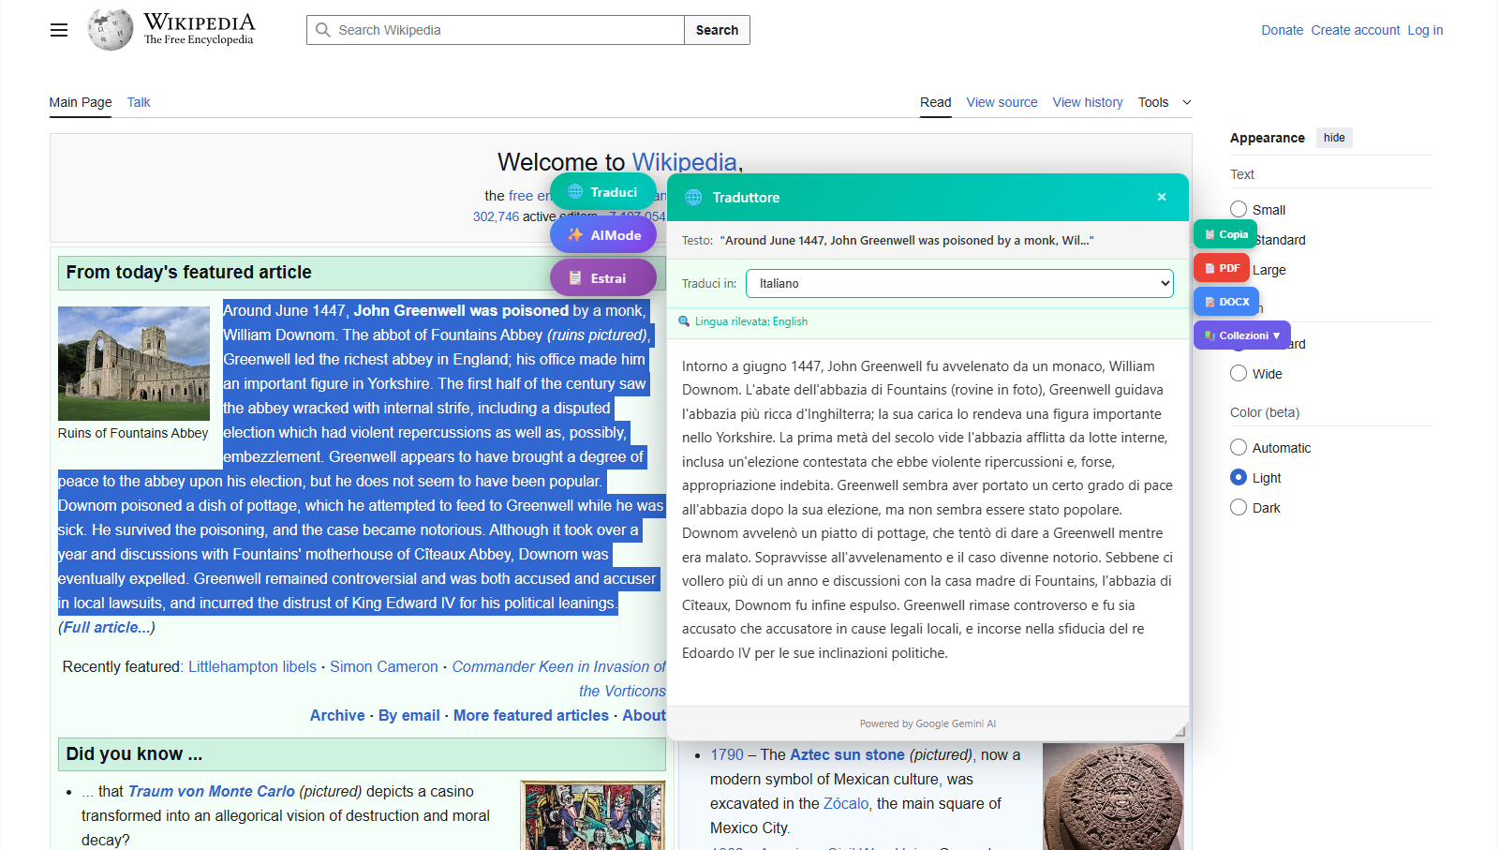1499x850 pixels.
Task: Click the Estrai extraction icon
Action: [x=577, y=276]
